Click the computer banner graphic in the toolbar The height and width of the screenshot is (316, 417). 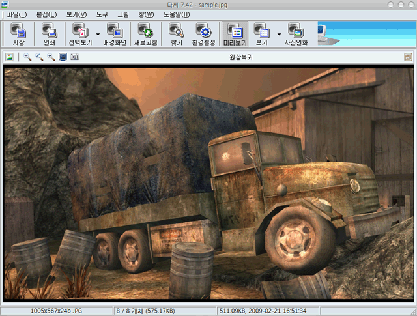pyautogui.click(x=367, y=33)
